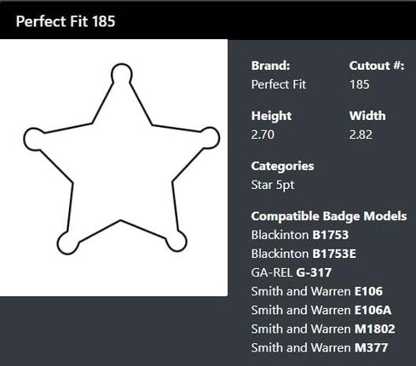The width and height of the screenshot is (416, 366).
Task: Click the star cutout outline image
Action: click(x=121, y=159)
